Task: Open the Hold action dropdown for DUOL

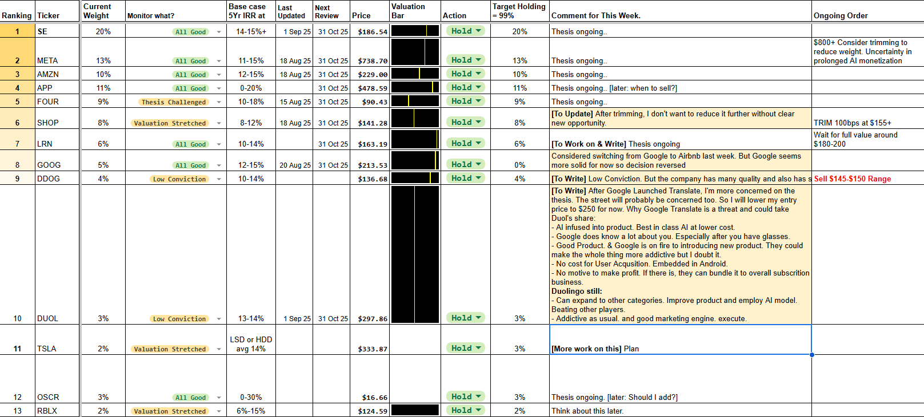Action: pos(466,318)
